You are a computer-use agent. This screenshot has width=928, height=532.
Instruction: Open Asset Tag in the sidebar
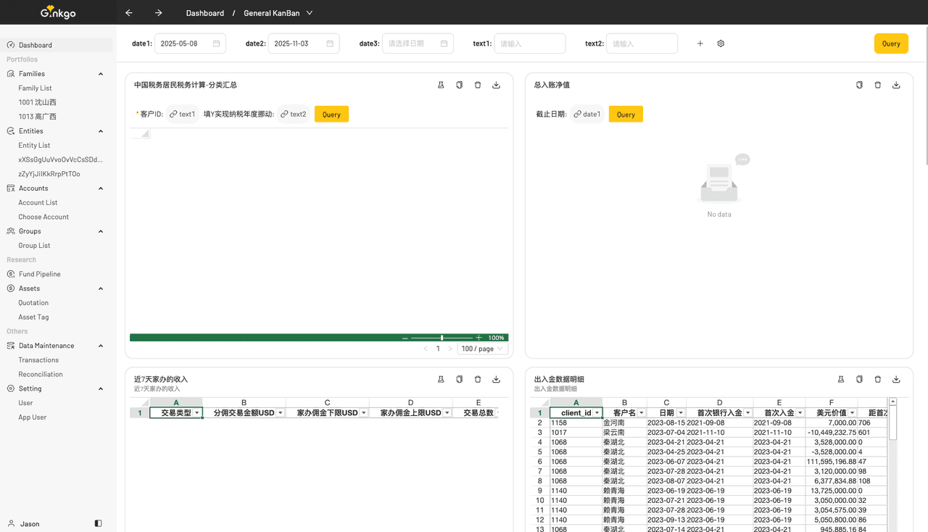pos(33,317)
